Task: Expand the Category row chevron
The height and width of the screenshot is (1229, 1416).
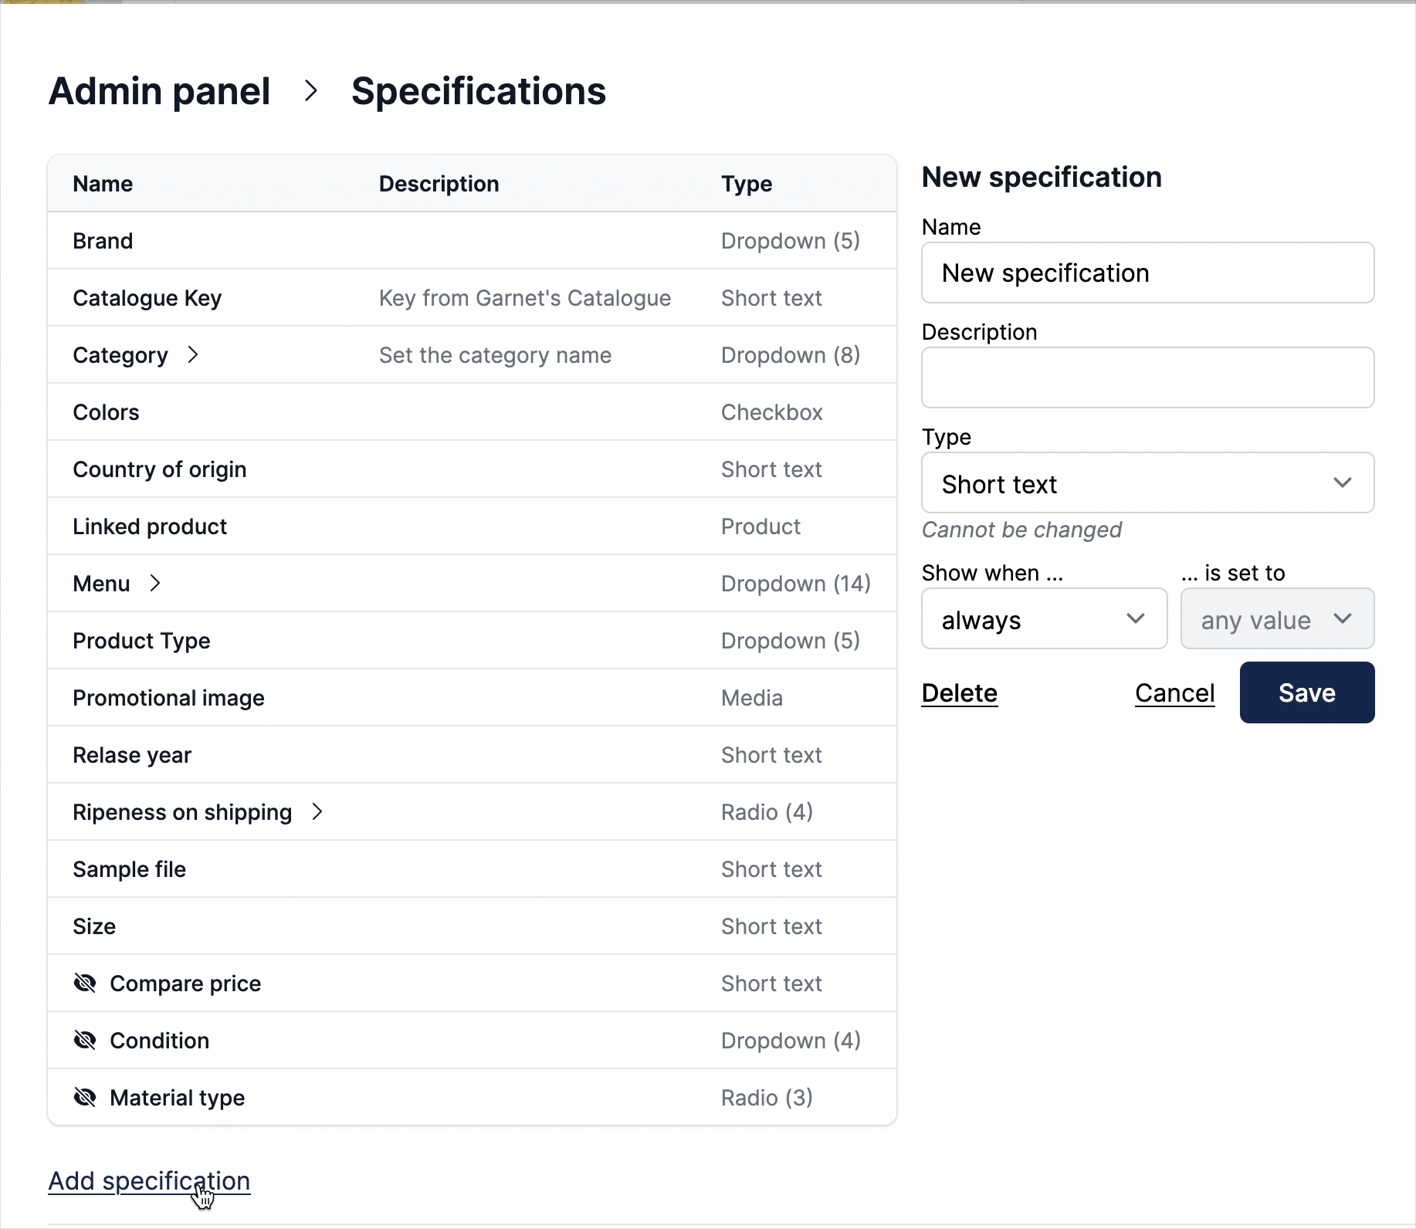Action: tap(191, 355)
